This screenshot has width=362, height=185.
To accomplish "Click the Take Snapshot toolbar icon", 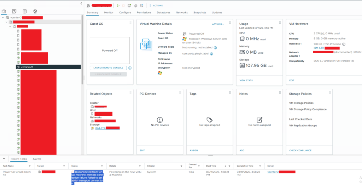I will pos(141,6).
